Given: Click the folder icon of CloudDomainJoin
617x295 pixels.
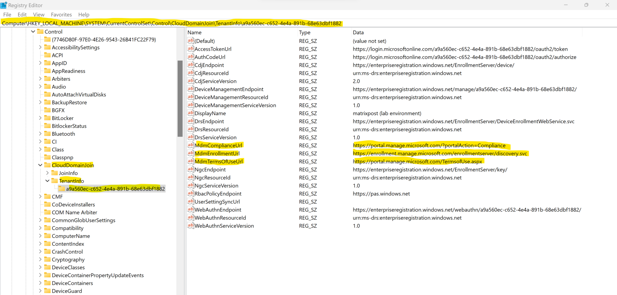Looking at the screenshot, I should (49, 165).
